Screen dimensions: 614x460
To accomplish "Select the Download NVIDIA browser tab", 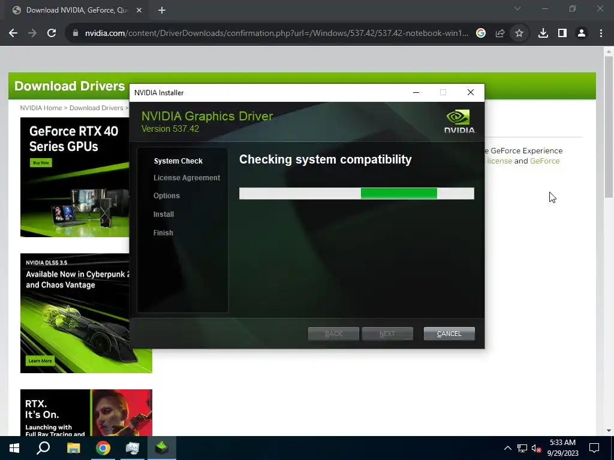I will point(76,10).
